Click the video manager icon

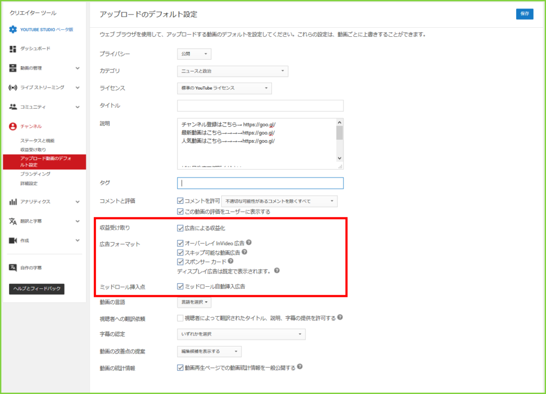[x=13, y=68]
